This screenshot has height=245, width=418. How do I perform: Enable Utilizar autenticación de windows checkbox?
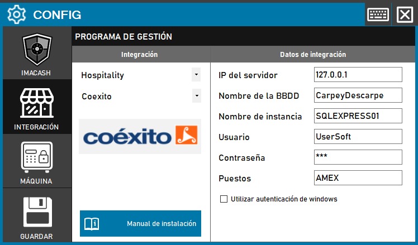point(224,199)
